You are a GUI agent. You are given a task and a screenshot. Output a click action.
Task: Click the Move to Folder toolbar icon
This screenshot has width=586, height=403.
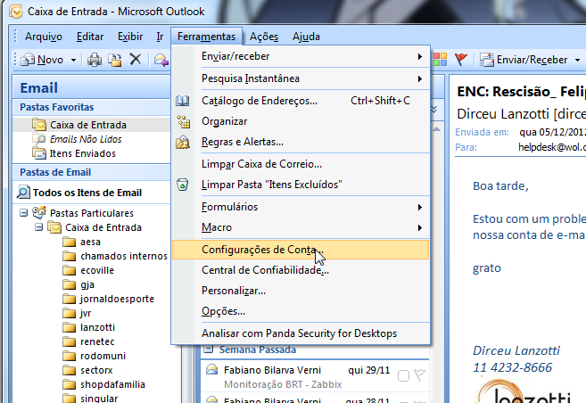point(115,60)
